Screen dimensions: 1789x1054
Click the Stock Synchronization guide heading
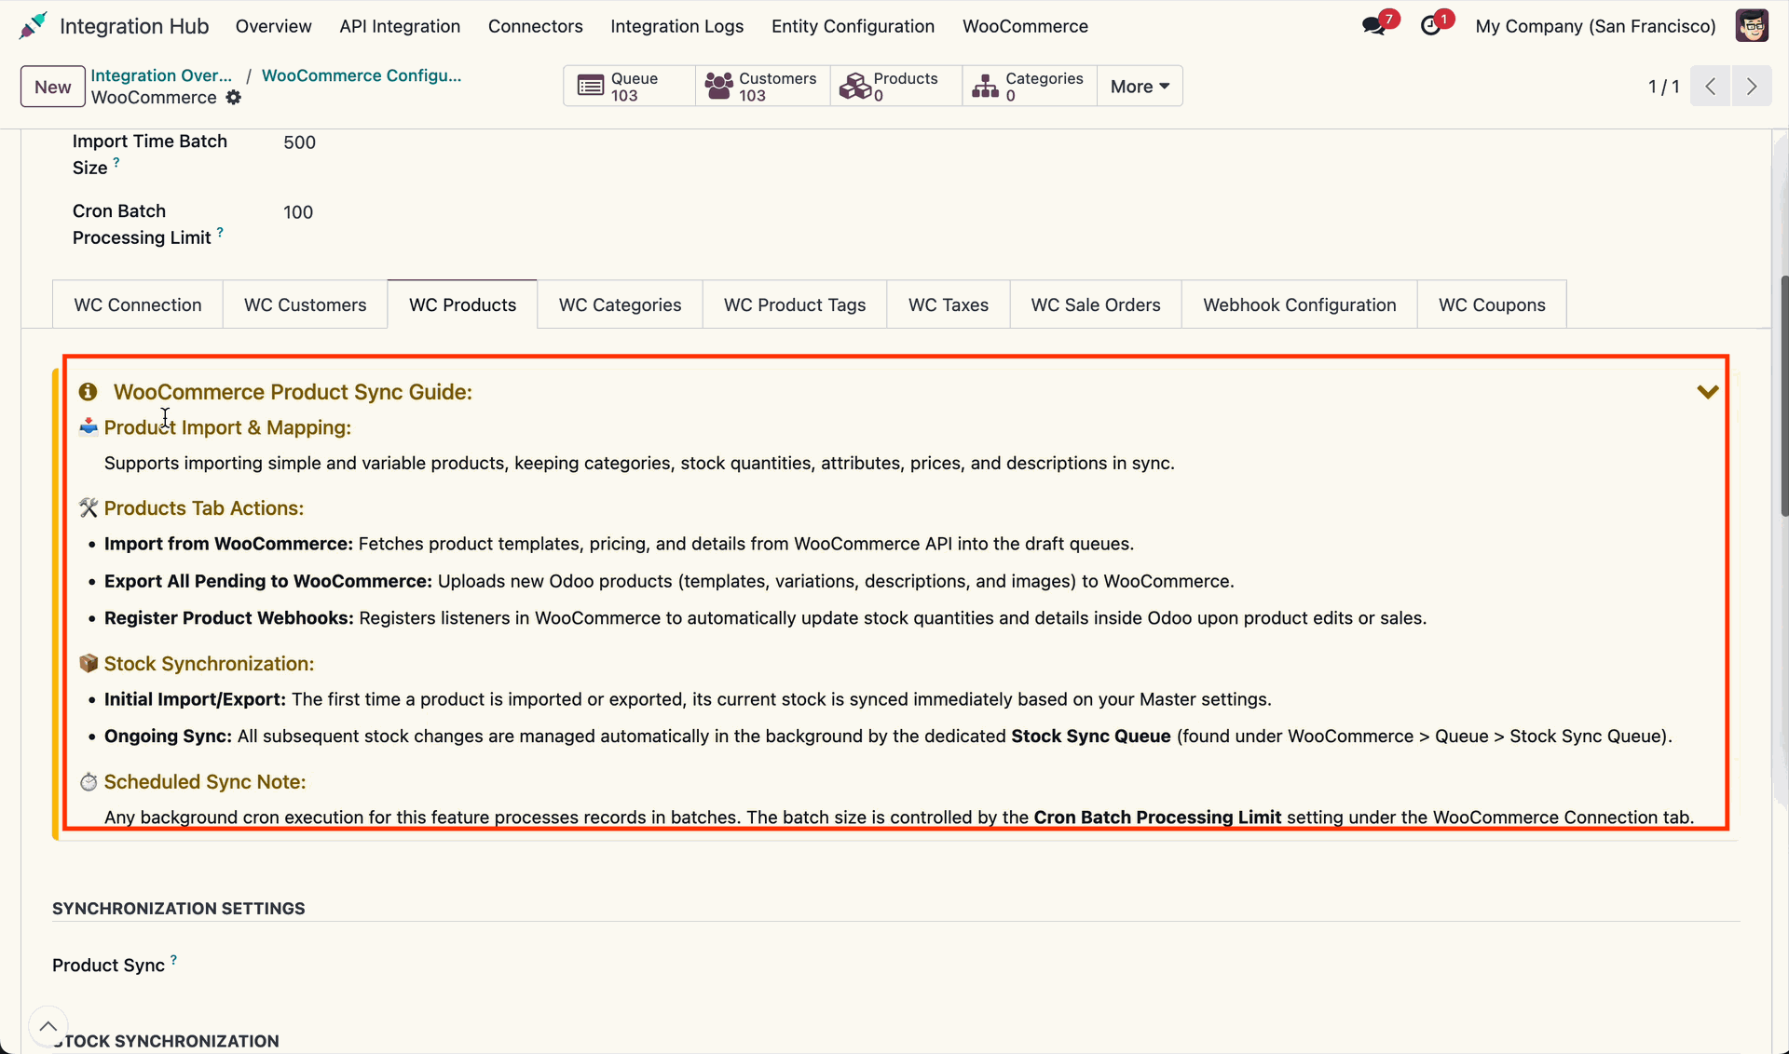pyautogui.click(x=209, y=664)
